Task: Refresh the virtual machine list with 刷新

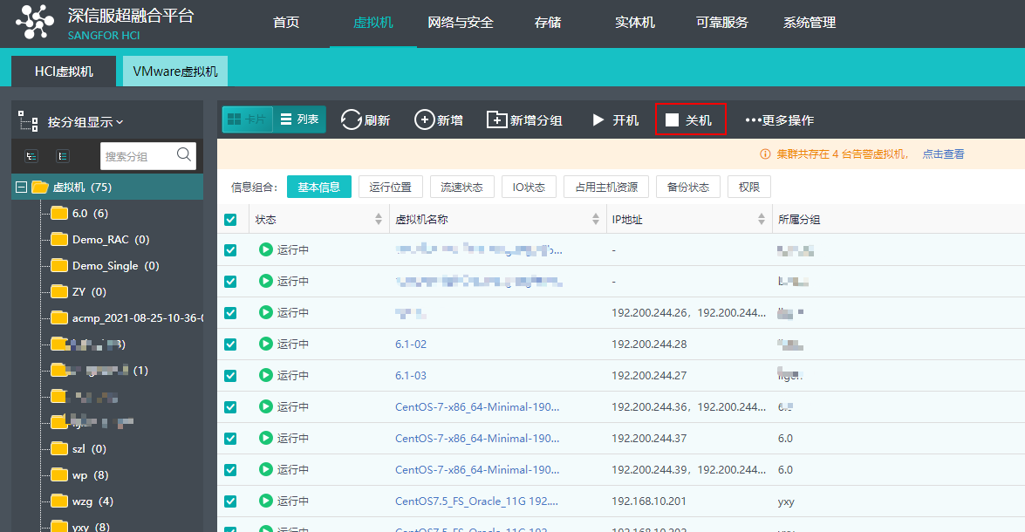Action: (x=365, y=119)
